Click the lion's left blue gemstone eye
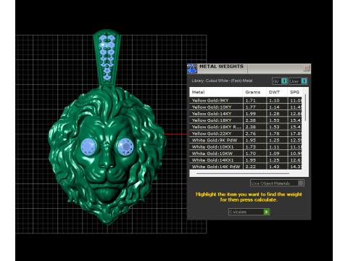 [88, 146]
